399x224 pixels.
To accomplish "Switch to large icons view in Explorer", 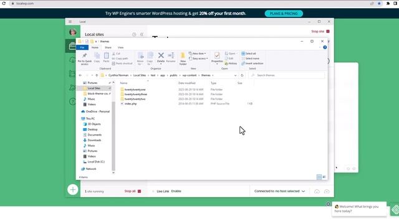I will tap(324, 177).
